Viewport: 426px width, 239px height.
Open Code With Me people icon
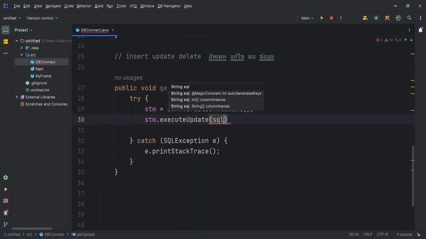(365, 18)
